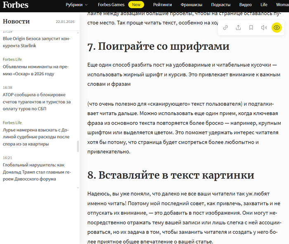Copy the article link via chain icon
Screen dimensions: 289x244
pos(225,28)
